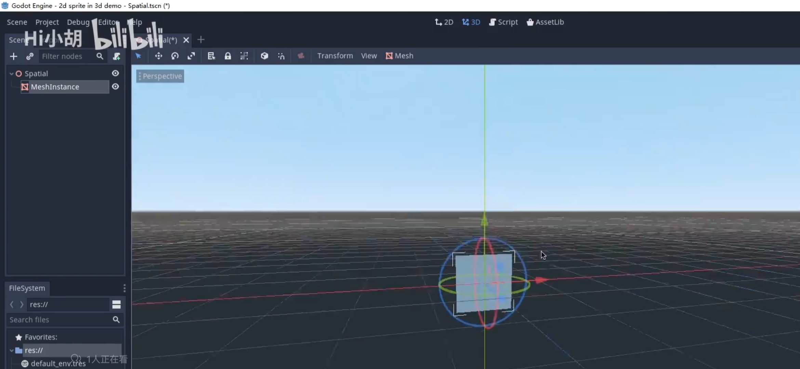Open the Scene menu
The width and height of the screenshot is (800, 369).
pos(17,22)
